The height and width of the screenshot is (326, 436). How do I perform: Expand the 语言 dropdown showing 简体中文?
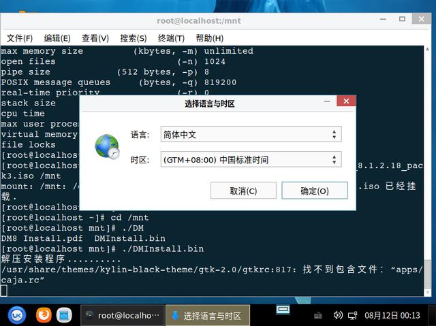pos(251,134)
